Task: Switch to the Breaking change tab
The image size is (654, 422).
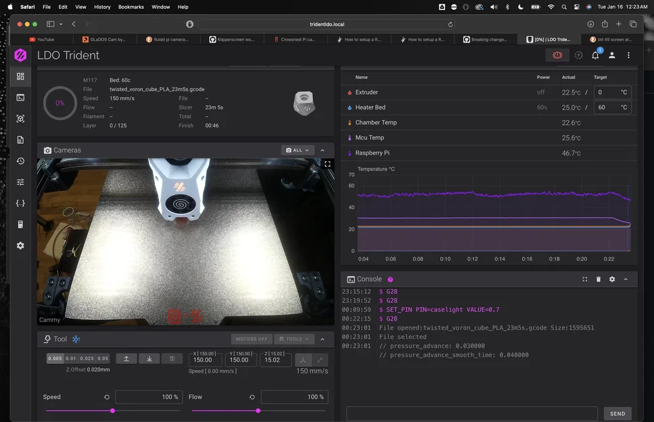Action: pos(486,39)
